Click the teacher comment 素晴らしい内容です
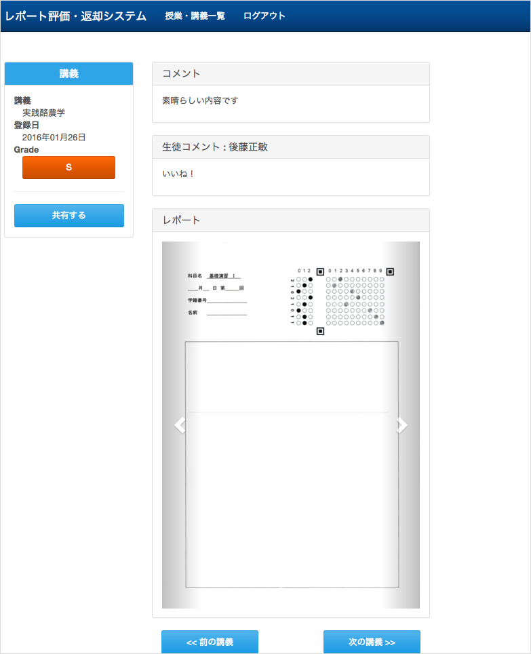Screen dimensions: 531x654 pyautogui.click(x=200, y=100)
